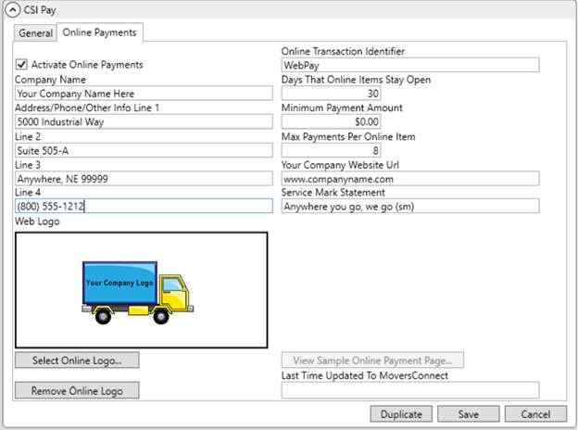Screen dimensions: 578x430
Task: Edit the Online Transaction Identifier field
Action: point(409,66)
